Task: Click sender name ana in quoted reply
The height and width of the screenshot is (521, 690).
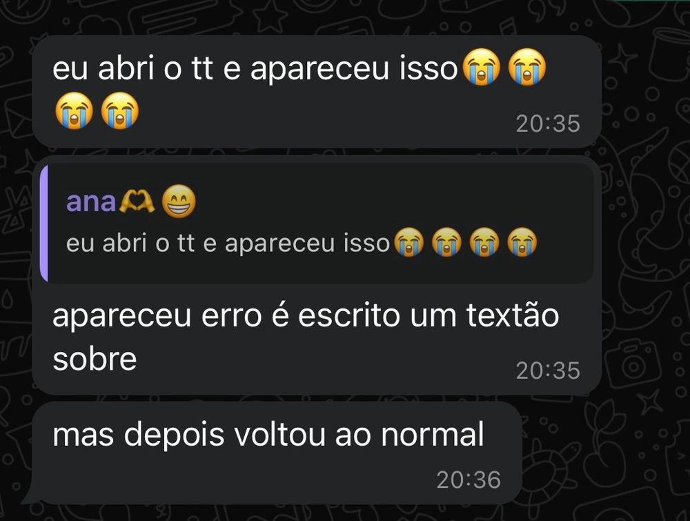Action: [x=90, y=201]
